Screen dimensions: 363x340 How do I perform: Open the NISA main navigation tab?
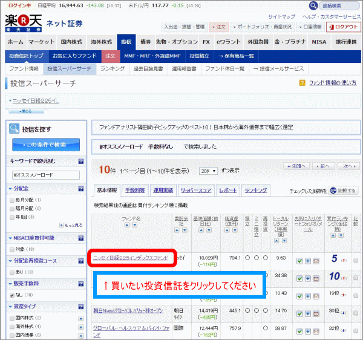click(x=319, y=42)
